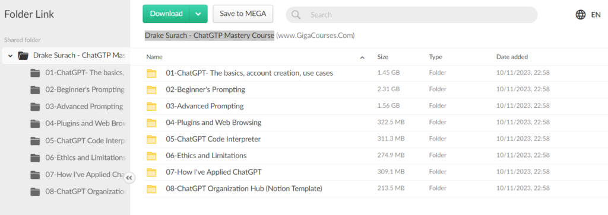Click the 1.56 GB size cell

click(388, 106)
